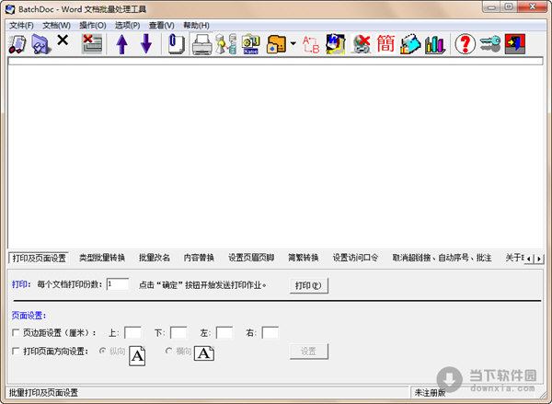The height and width of the screenshot is (404, 552).
Task: Switch to the 设置页眉页脚 tab
Action: pos(251,258)
